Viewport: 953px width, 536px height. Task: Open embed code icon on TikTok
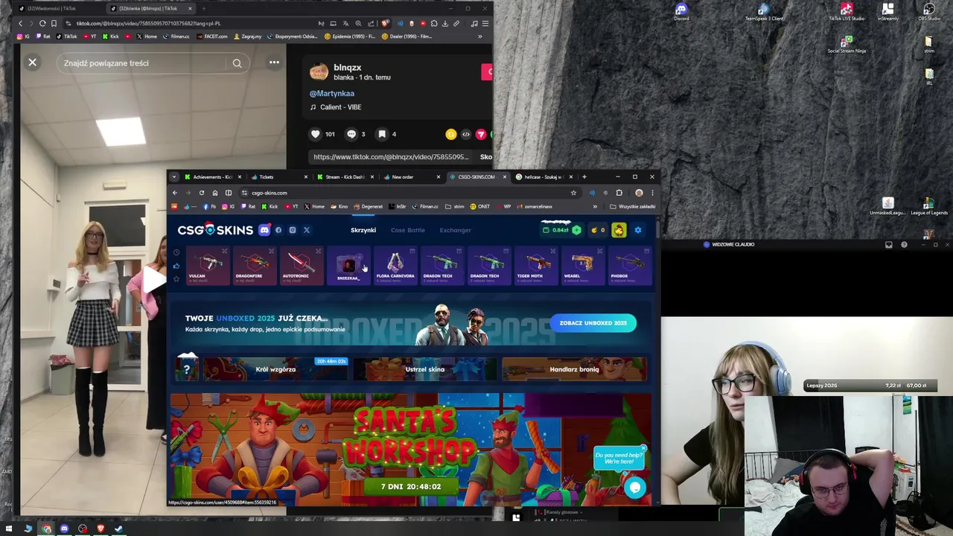tap(466, 134)
